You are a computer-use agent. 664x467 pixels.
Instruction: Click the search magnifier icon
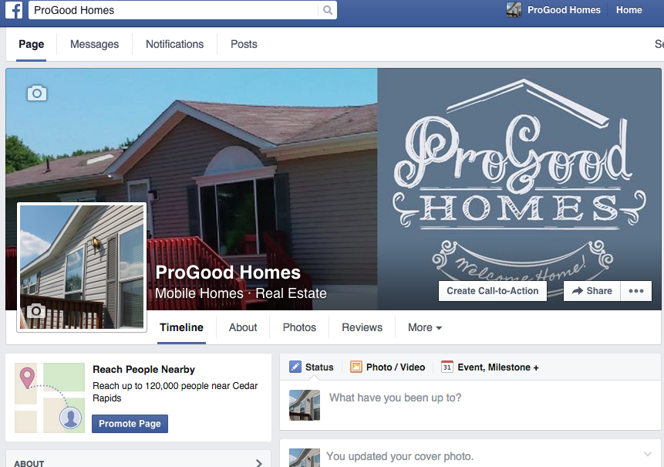click(x=327, y=10)
